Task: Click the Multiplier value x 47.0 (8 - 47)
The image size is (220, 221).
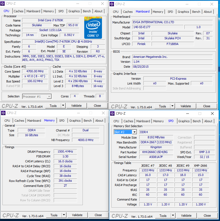Action: tap(35, 76)
